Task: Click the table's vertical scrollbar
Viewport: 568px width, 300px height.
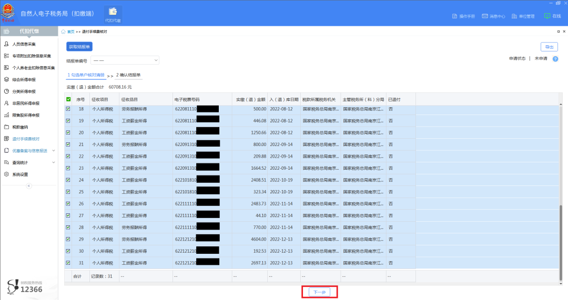Action: click(560, 236)
